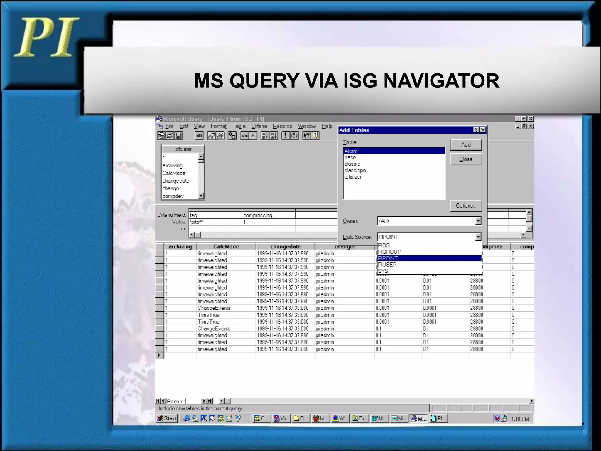The height and width of the screenshot is (451, 601).
Task: Click totalizer field list scroll down arrow
Action: pos(201,196)
